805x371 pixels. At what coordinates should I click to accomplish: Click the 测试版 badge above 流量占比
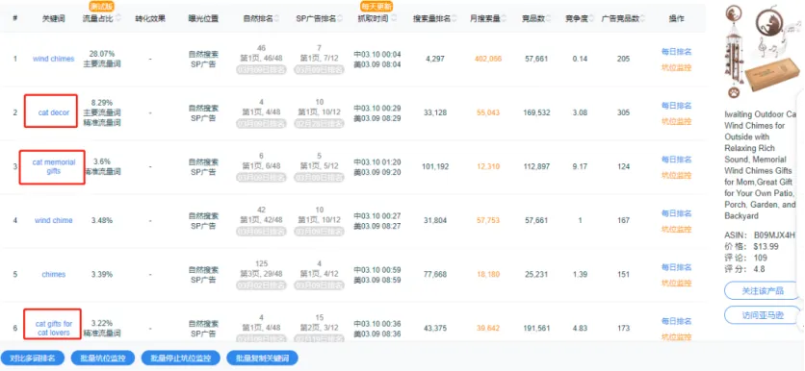(x=102, y=6)
